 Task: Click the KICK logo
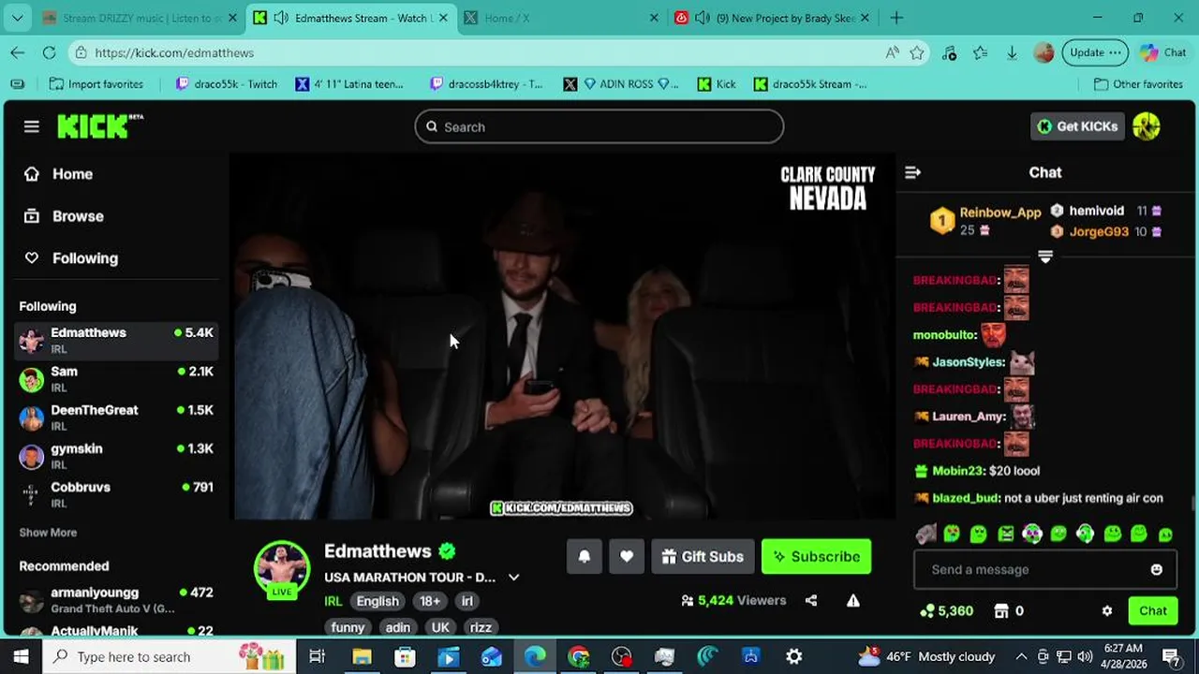click(99, 126)
